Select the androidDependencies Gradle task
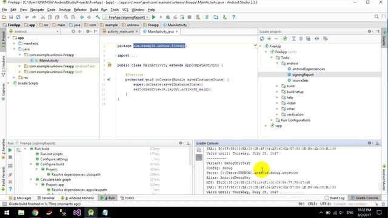 (x=309, y=69)
